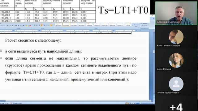Apply the Выделение style
The height and width of the screenshot is (111, 198).
112,25
